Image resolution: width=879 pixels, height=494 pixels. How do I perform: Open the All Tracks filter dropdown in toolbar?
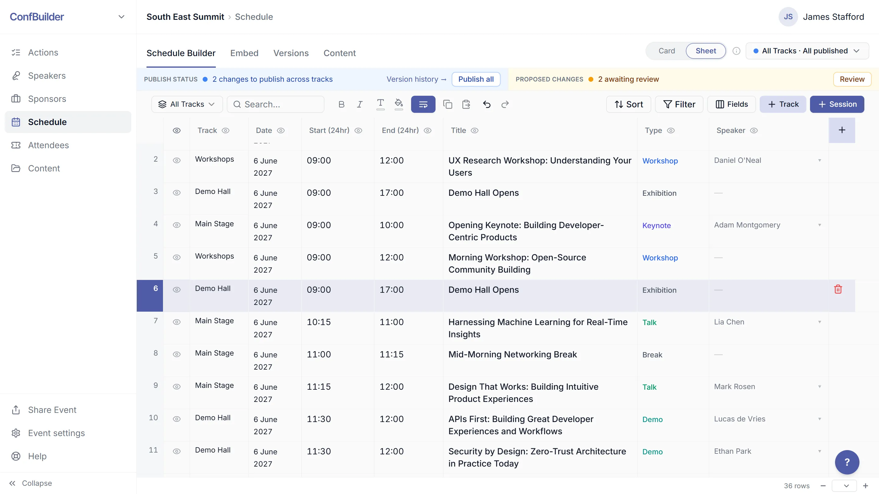[187, 104]
